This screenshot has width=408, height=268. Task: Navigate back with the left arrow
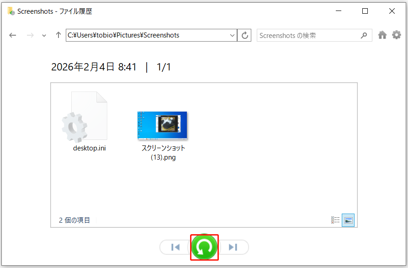[12, 35]
